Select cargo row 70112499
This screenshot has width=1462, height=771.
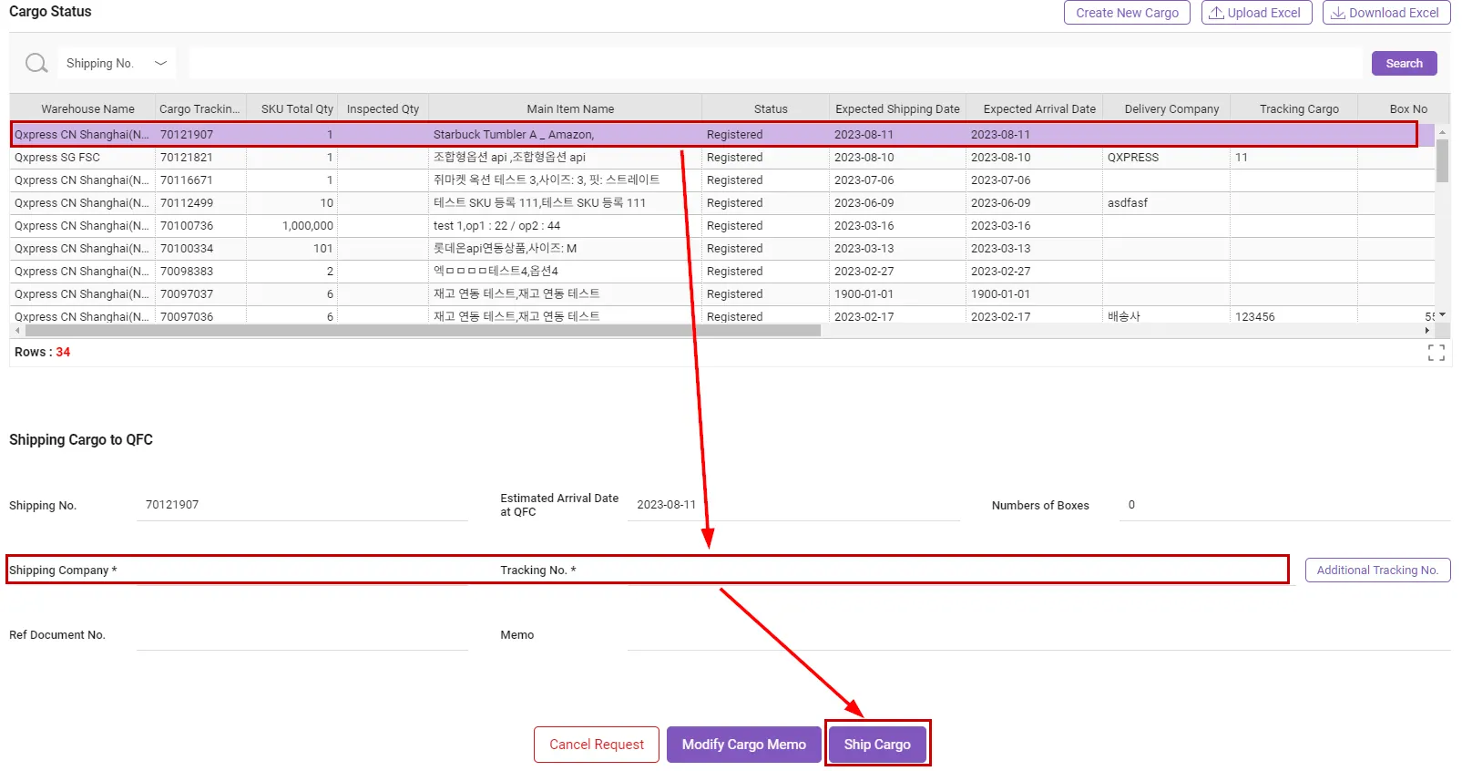click(722, 203)
